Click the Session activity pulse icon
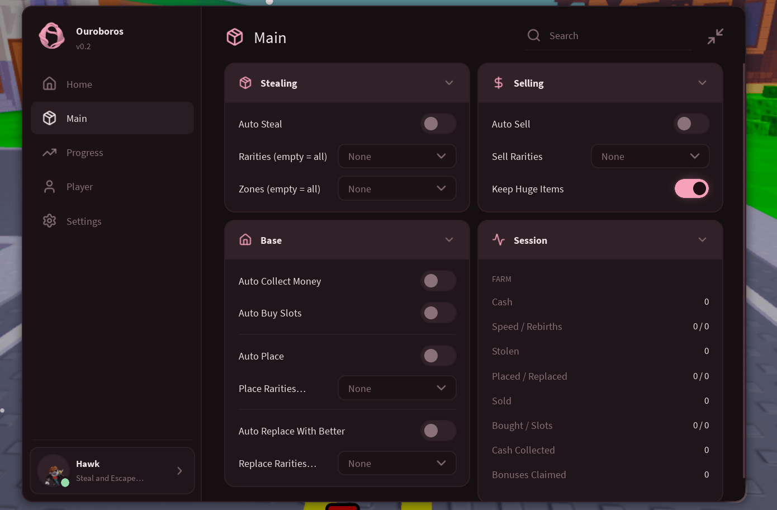 tap(499, 240)
